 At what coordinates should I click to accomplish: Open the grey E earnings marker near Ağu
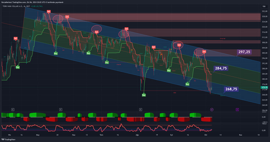point(140,109)
